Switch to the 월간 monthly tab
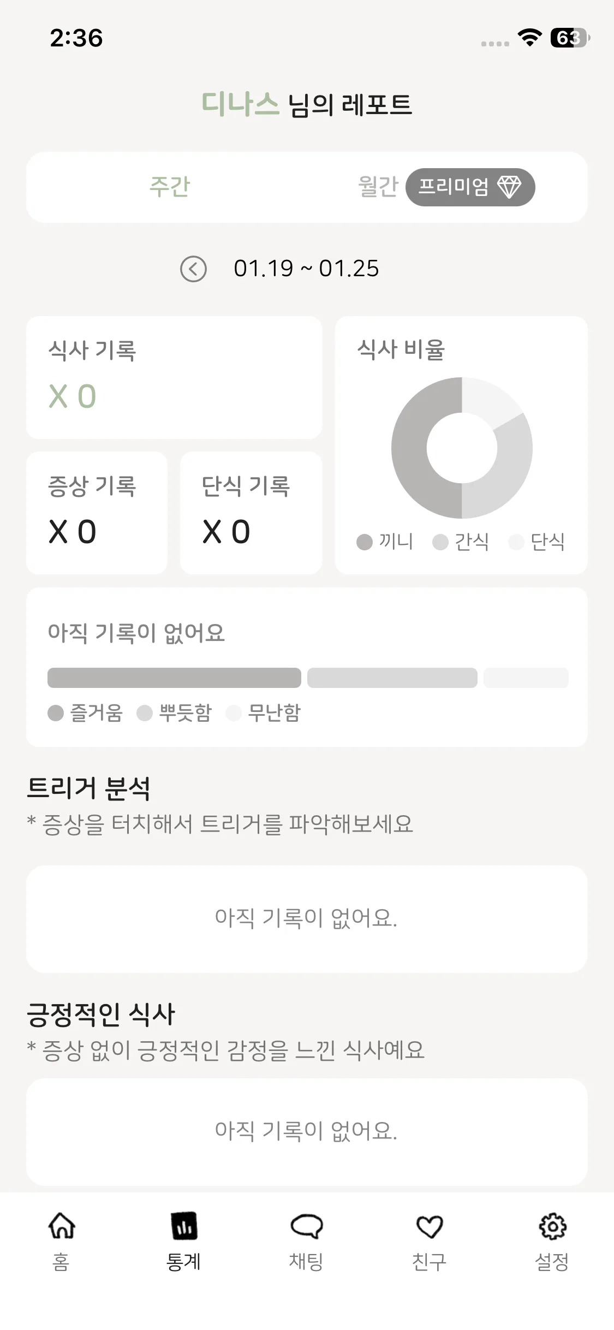The width and height of the screenshot is (614, 1330). [378, 187]
